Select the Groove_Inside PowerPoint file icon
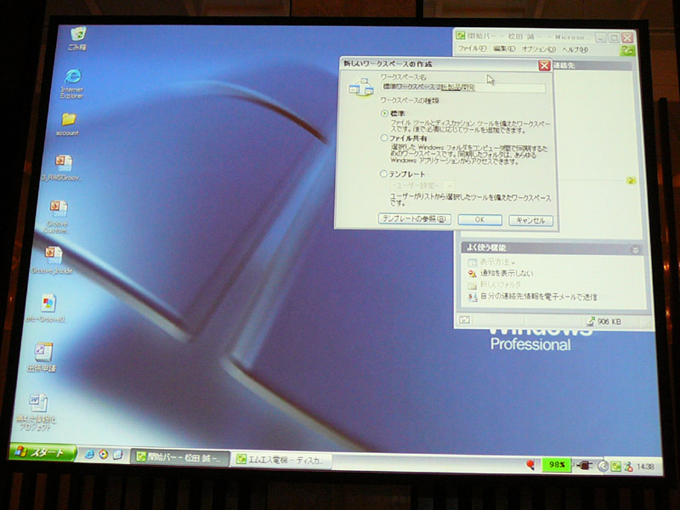The height and width of the screenshot is (510, 680). [x=54, y=256]
